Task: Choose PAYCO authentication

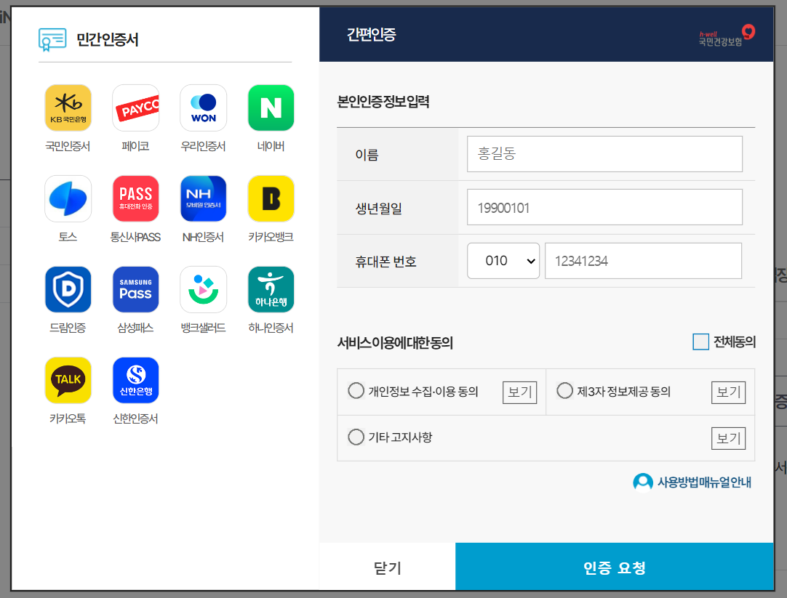Action: 135,107
